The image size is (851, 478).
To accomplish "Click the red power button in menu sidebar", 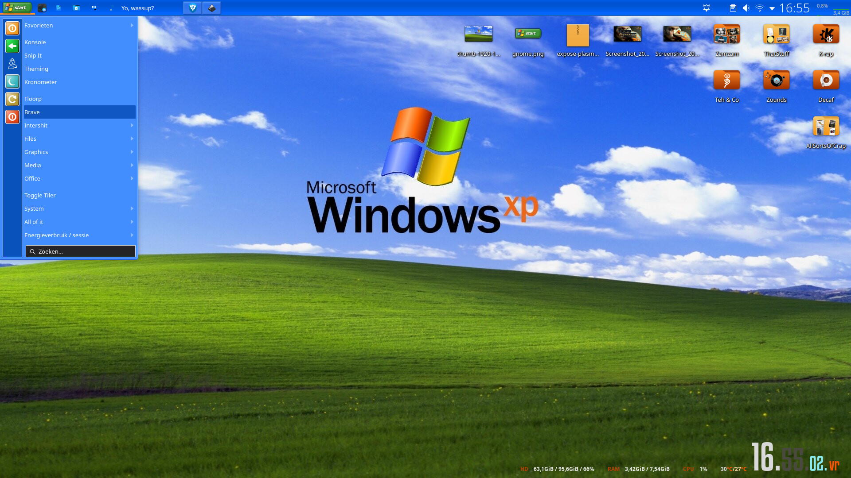I will (12, 117).
